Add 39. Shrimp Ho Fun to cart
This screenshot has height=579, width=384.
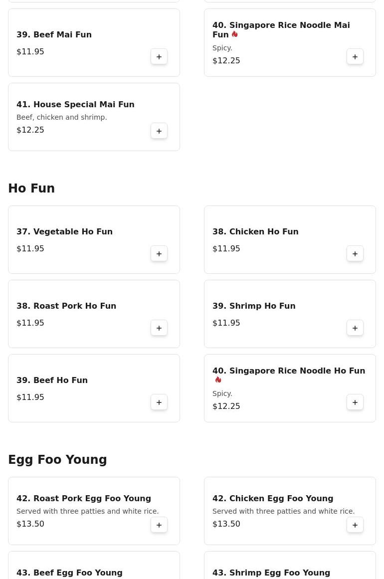[355, 328]
